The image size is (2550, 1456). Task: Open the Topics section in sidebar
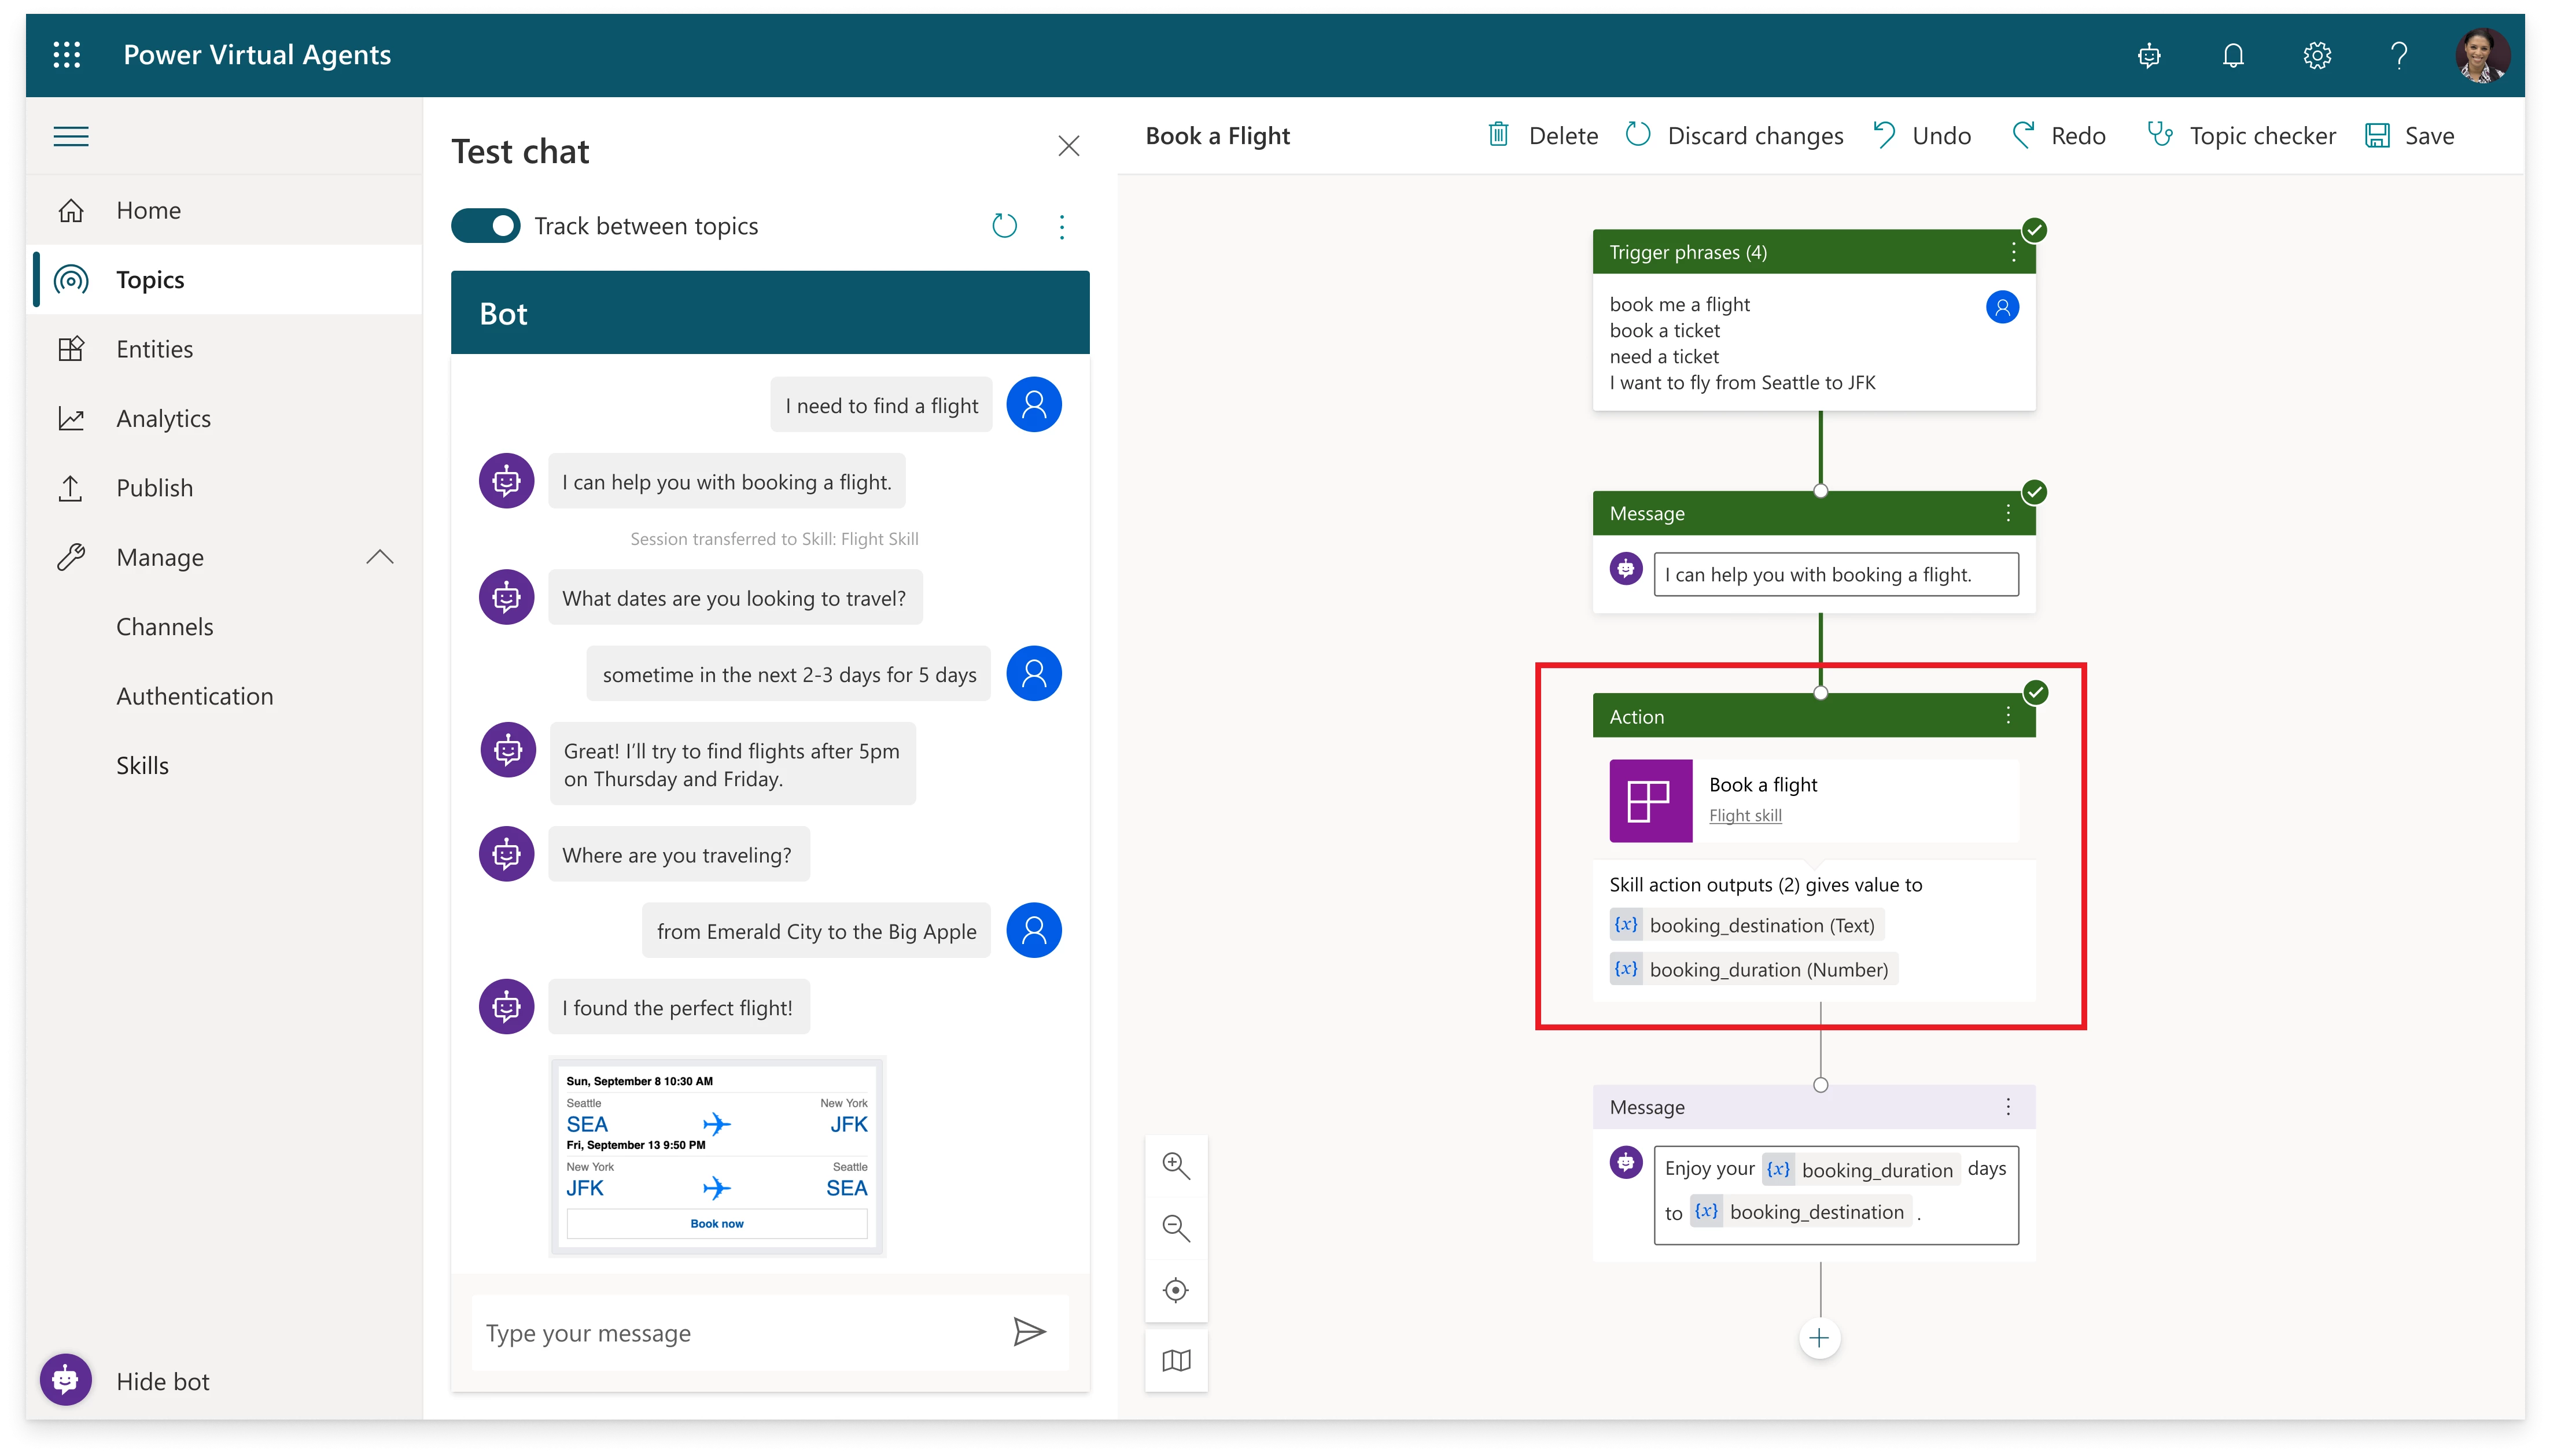coord(149,279)
